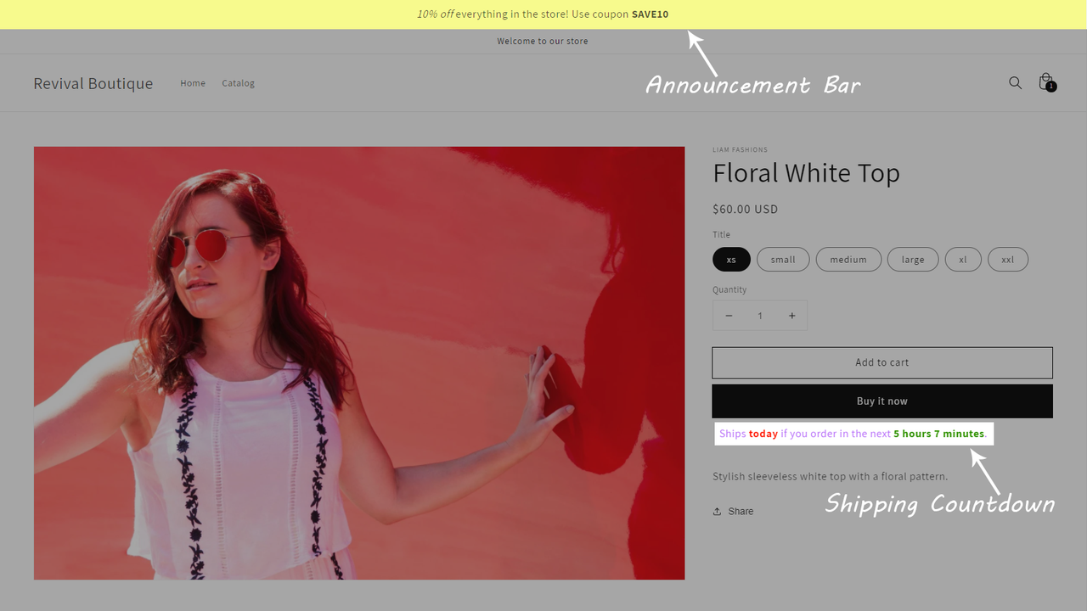This screenshot has width=1087, height=611.
Task: Click the Add to cart button
Action: point(881,362)
